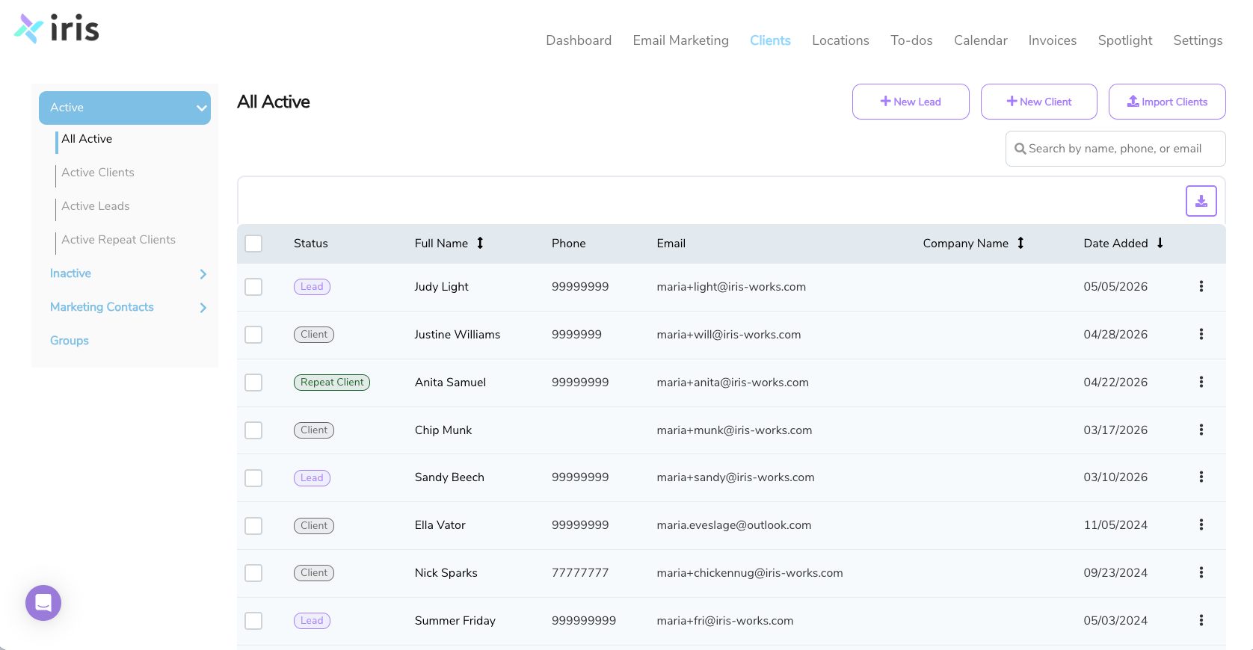Viewport: 1253px width, 650px height.
Task: Check the box for Ella Vator
Action: [x=253, y=525]
